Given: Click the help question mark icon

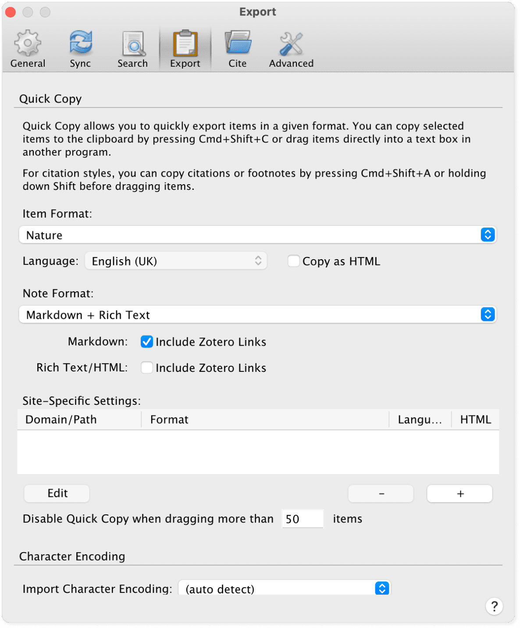Looking at the screenshot, I should tap(495, 607).
